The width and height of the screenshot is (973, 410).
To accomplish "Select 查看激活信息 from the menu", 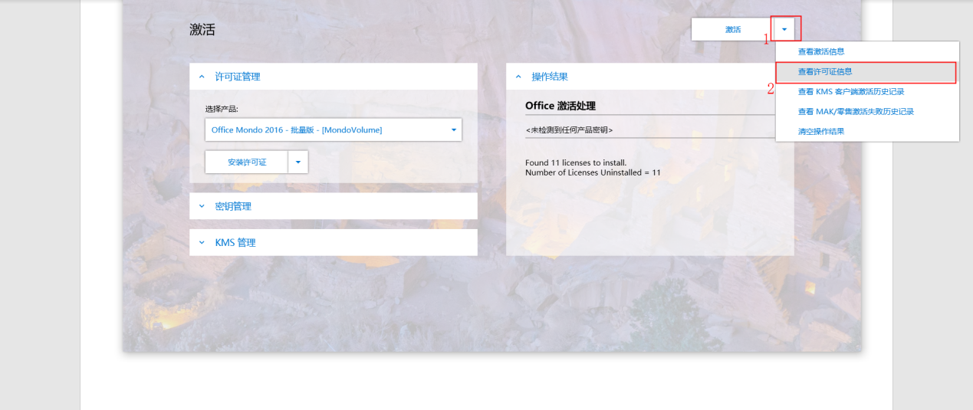I will pos(867,51).
